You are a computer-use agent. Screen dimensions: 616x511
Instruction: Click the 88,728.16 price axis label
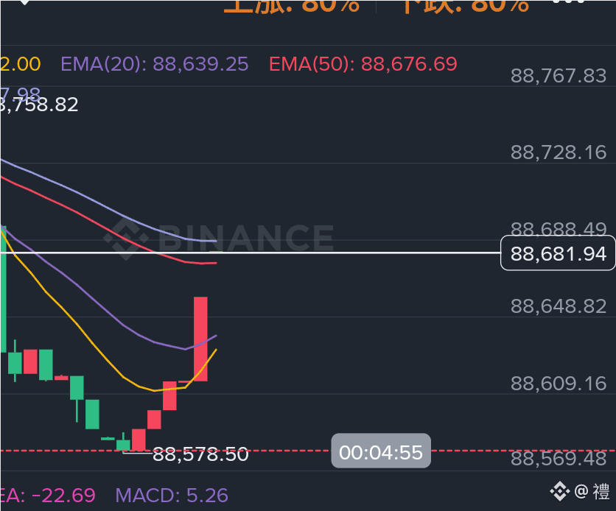[x=559, y=152]
